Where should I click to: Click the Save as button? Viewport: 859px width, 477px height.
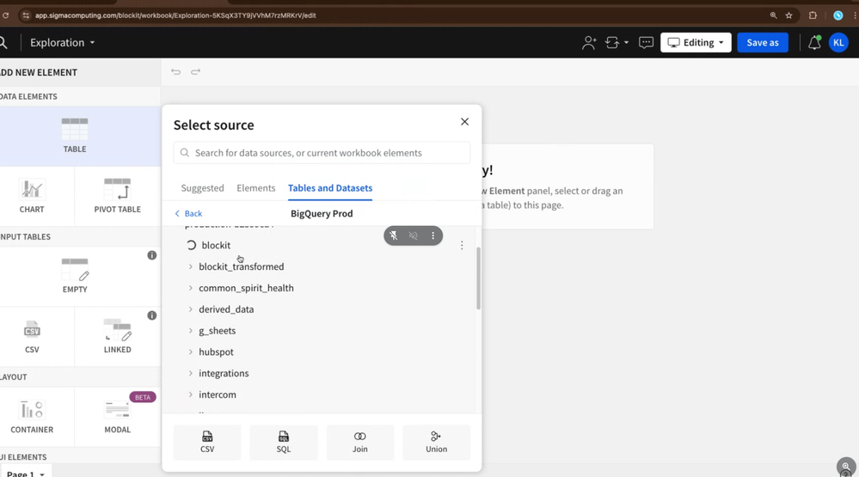tap(763, 43)
